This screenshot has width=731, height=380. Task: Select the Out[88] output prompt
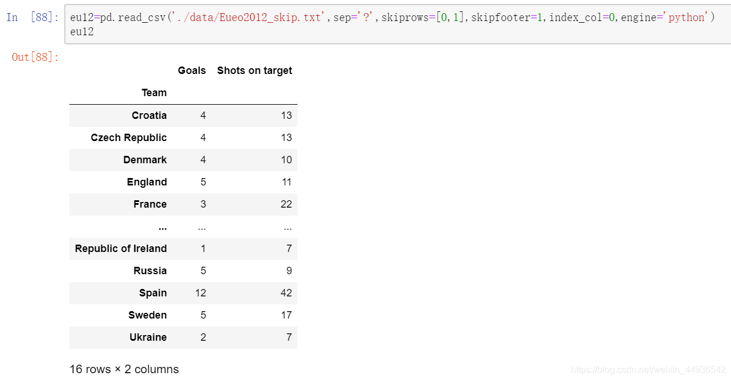click(35, 57)
